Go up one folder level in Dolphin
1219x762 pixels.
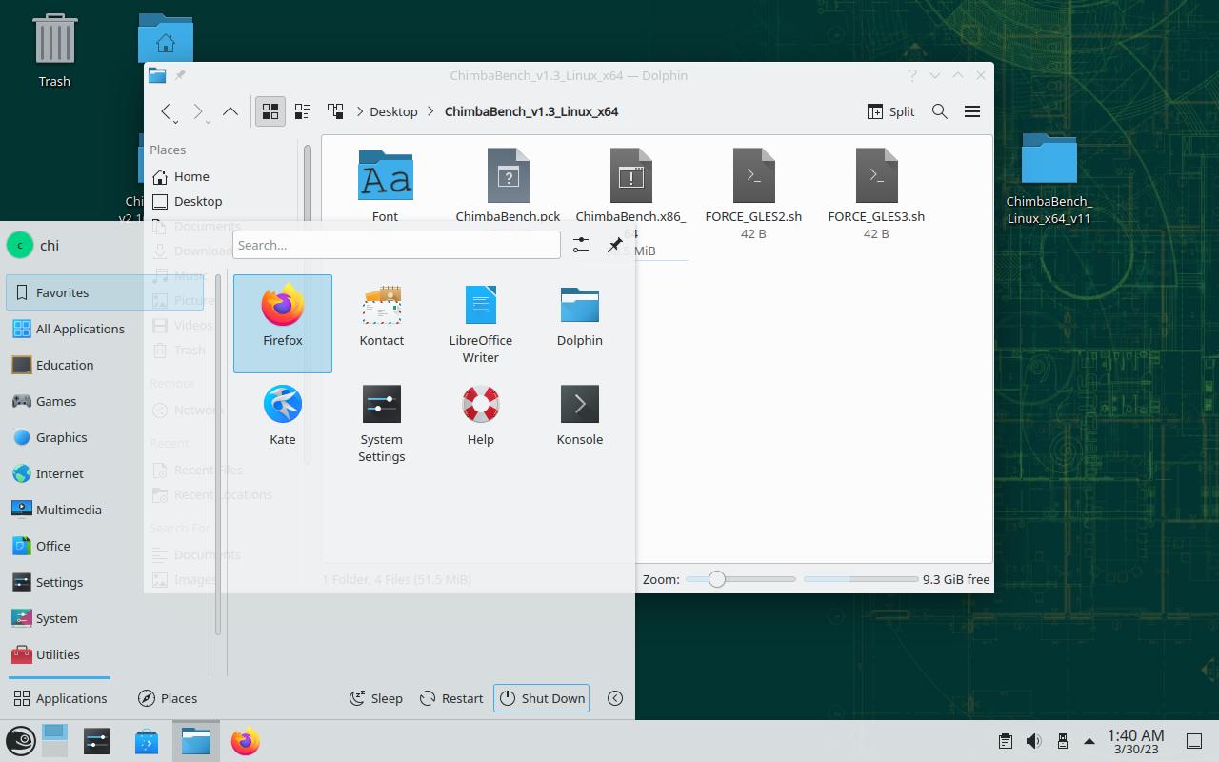pos(230,111)
